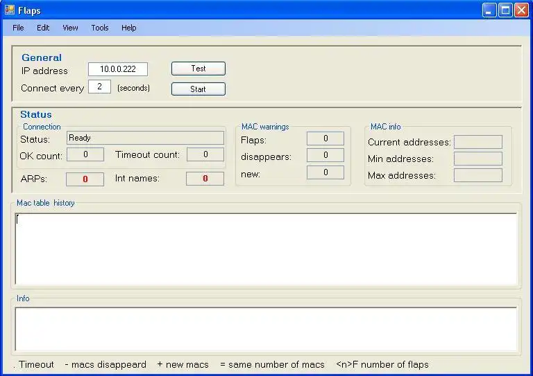Image resolution: width=533 pixels, height=376 pixels.
Task: Click the 'Flaps' window title text
Action: pos(29,10)
